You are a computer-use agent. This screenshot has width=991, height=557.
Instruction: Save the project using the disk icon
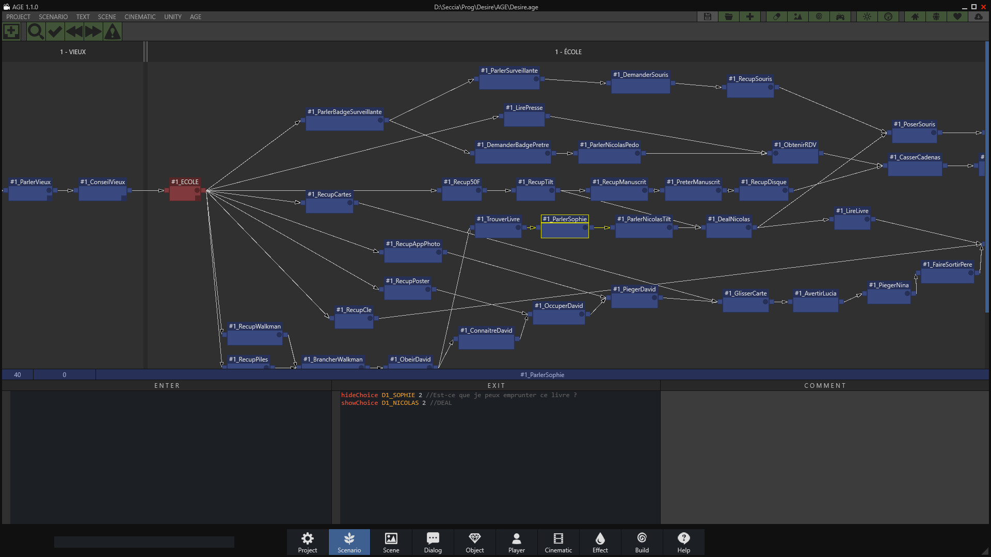pyautogui.click(x=707, y=17)
